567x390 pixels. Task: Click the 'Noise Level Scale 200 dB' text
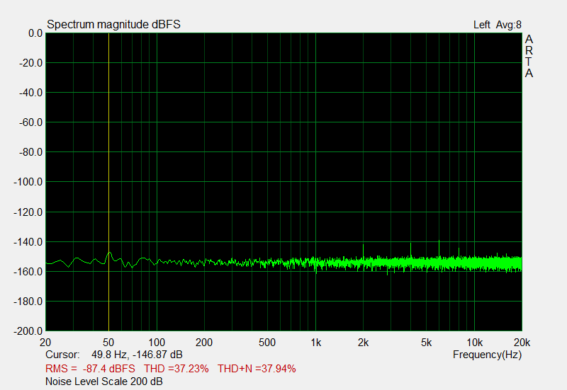(103, 382)
